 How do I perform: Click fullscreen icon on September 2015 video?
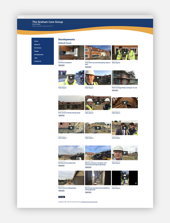point(136,158)
